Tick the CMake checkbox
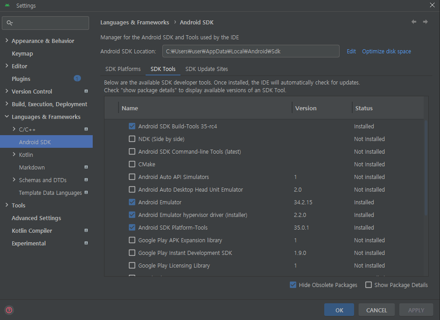Viewport: 440px width, 320px height. coord(132,164)
